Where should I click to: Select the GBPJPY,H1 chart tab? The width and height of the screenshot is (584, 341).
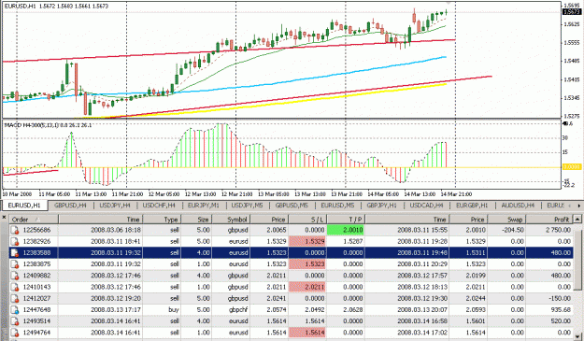pos(382,206)
